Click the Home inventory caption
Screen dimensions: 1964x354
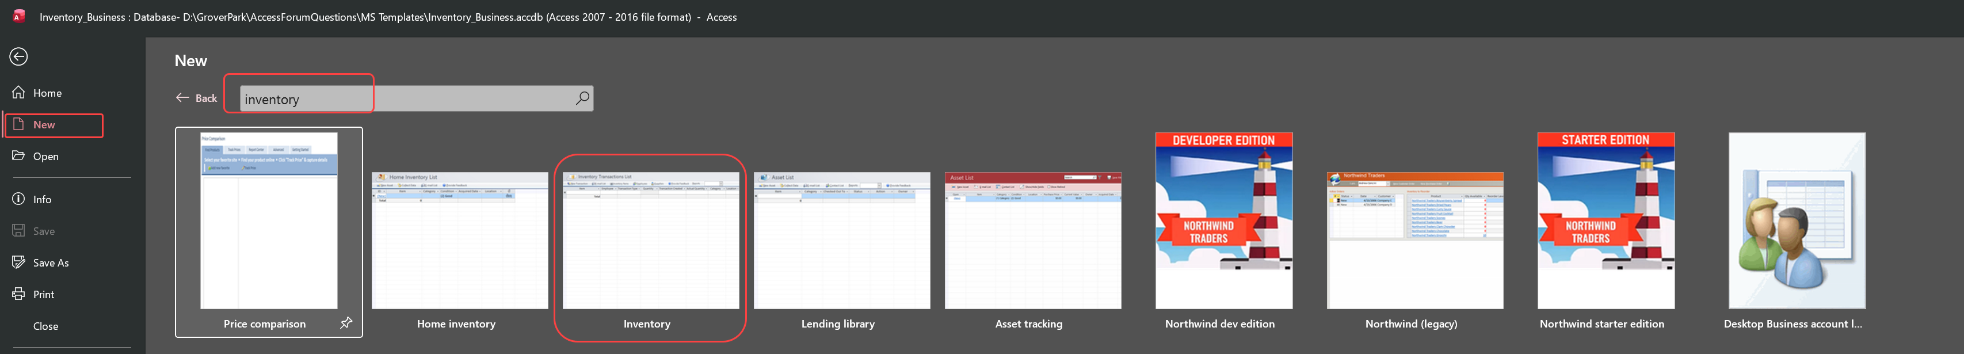(456, 324)
